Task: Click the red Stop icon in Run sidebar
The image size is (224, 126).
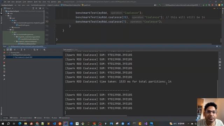Action: click(x=4, y=63)
